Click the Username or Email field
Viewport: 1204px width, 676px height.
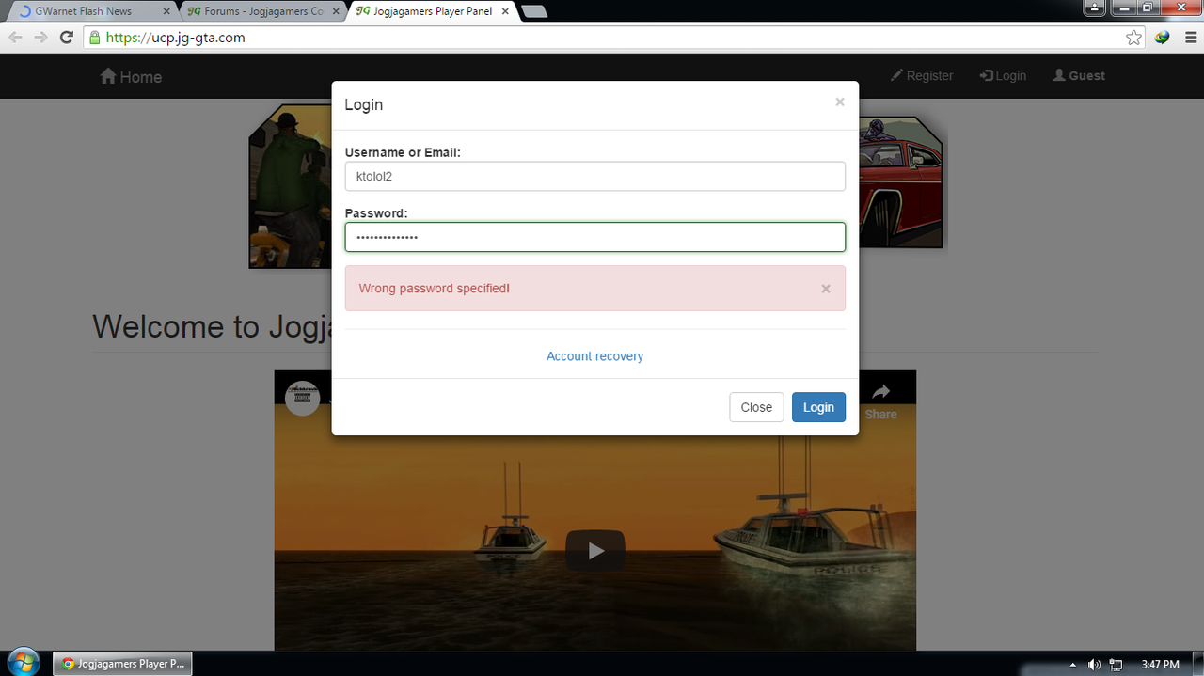pyautogui.click(x=595, y=176)
